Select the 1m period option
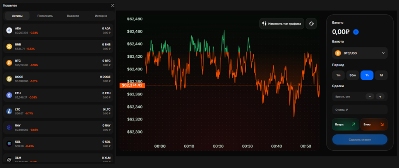This screenshot has width=399, height=168. 338,75
